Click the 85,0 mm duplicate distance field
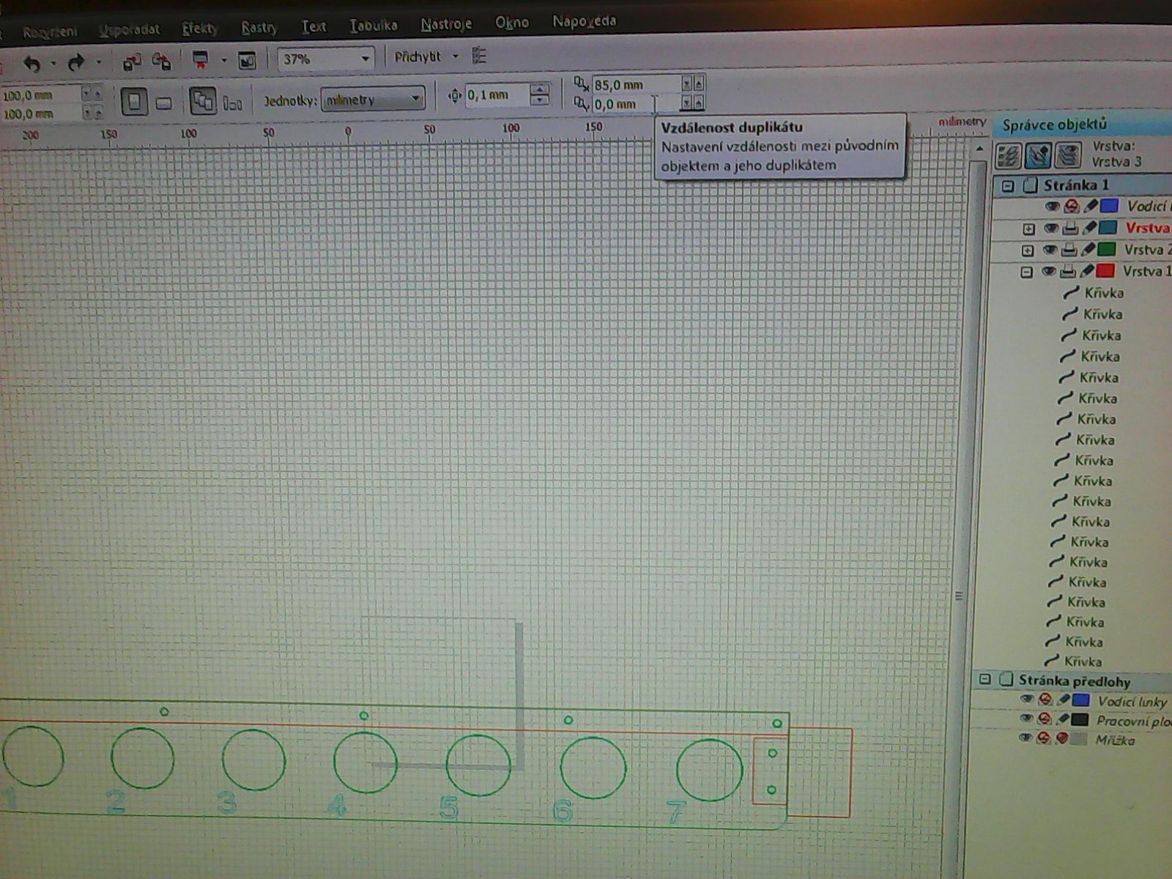1172x879 pixels. coord(634,85)
